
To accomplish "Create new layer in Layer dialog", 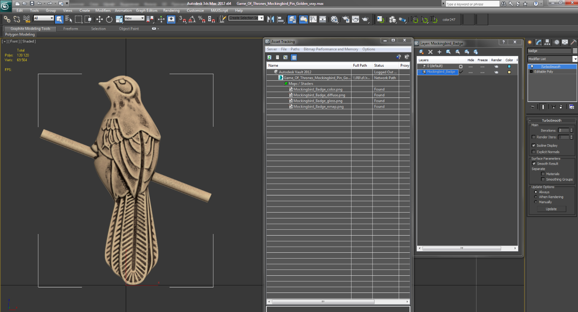I will (421, 52).
